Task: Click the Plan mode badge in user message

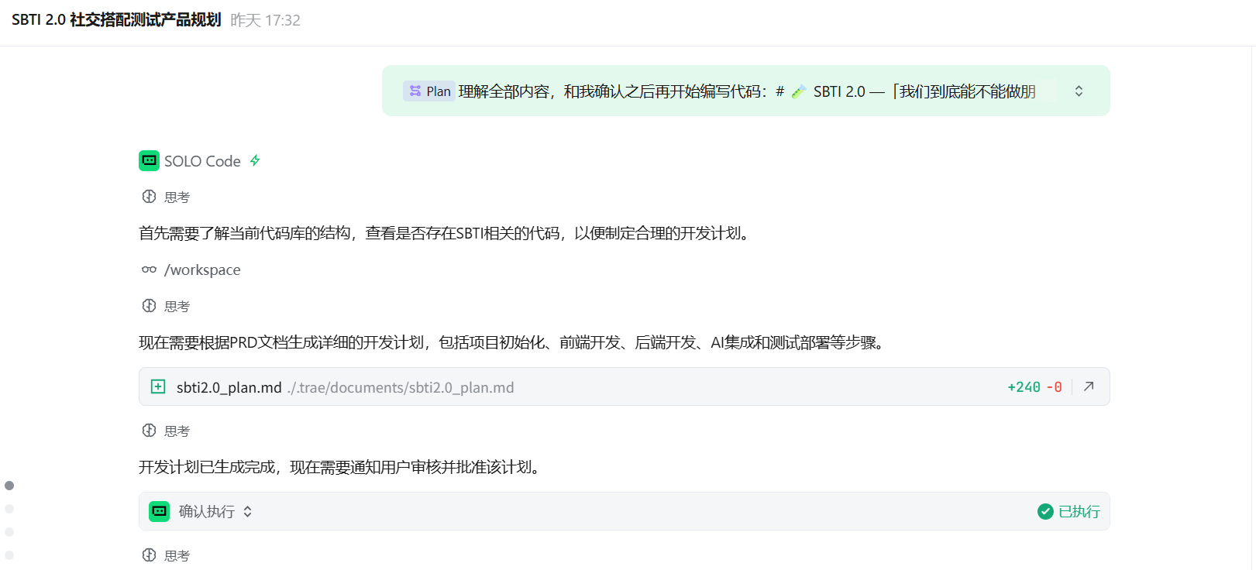Action: [x=428, y=91]
